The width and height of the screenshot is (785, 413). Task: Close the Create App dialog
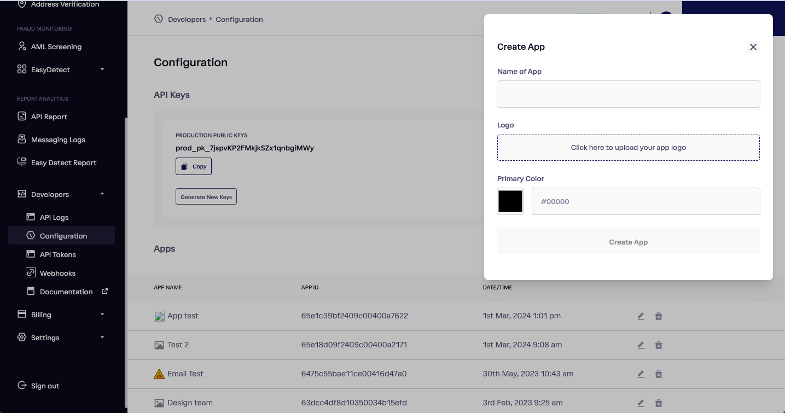click(753, 47)
